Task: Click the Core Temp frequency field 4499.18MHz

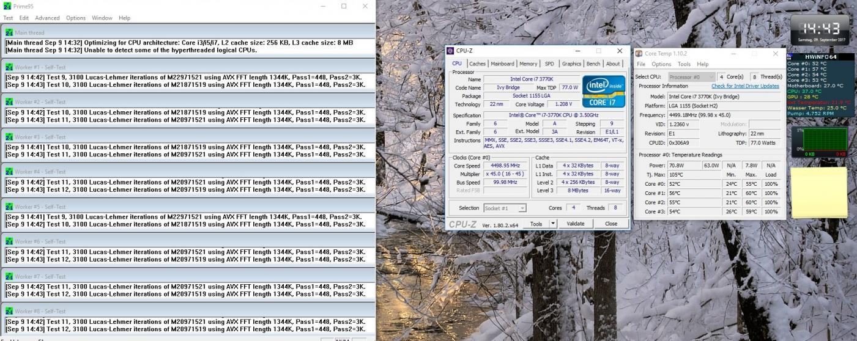Action: point(724,115)
